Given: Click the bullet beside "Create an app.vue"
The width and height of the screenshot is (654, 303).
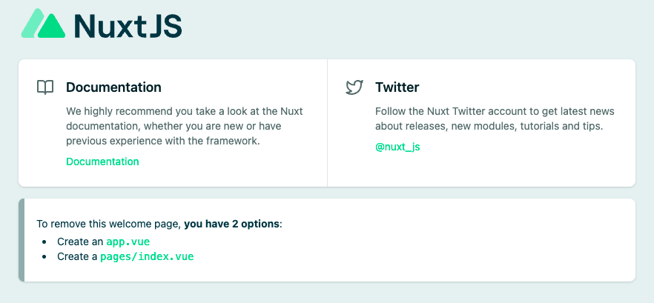Looking at the screenshot, I should (44, 242).
